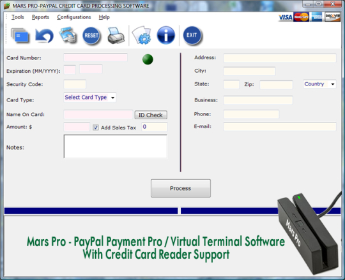Click the Amount input field

[77, 127]
